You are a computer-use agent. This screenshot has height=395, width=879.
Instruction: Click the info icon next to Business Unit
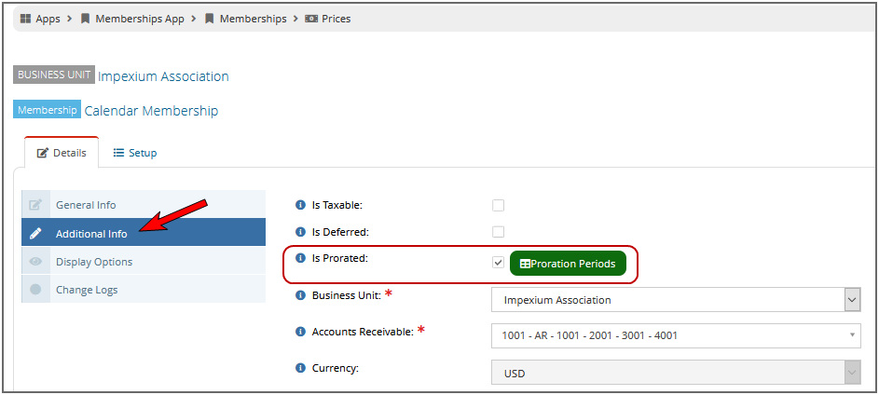click(x=300, y=295)
